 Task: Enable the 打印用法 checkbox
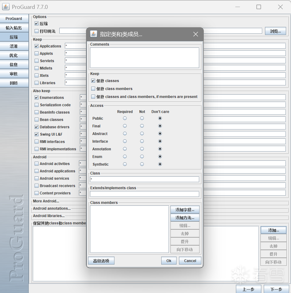(x=37, y=31)
